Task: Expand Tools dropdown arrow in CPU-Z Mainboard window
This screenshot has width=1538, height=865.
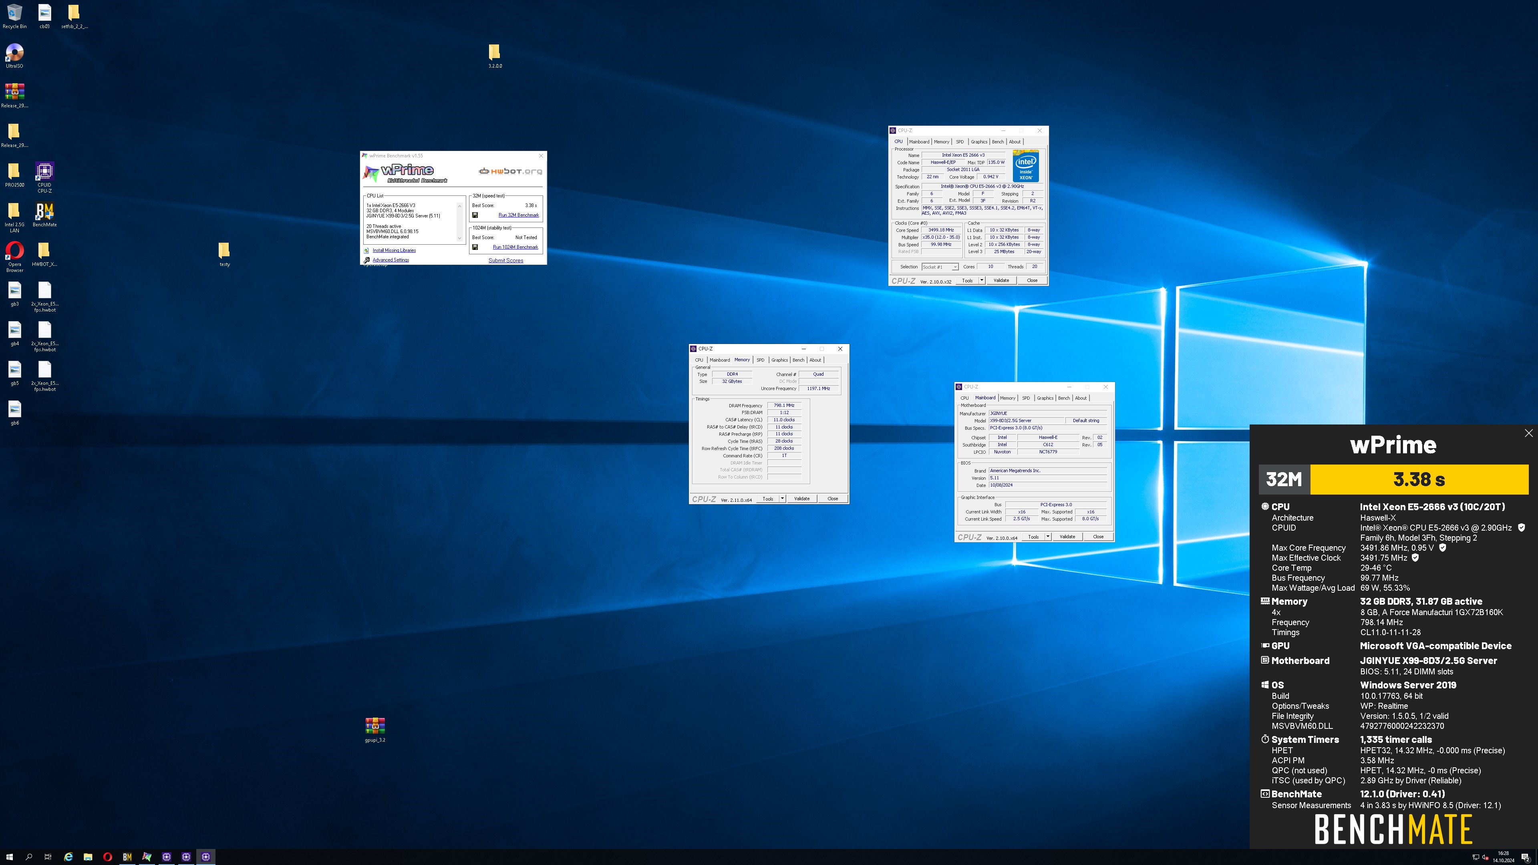Action: [x=1048, y=537]
